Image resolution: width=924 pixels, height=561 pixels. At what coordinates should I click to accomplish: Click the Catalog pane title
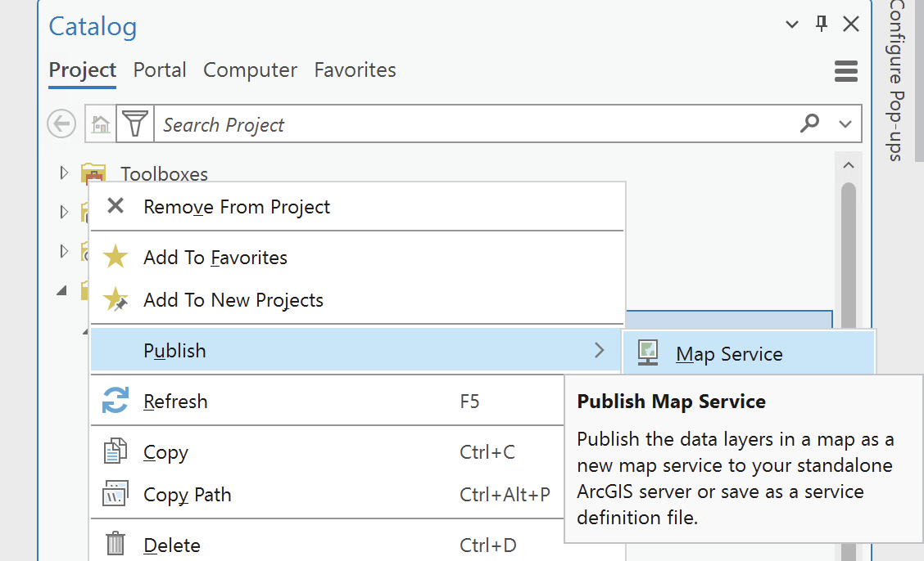(x=93, y=26)
